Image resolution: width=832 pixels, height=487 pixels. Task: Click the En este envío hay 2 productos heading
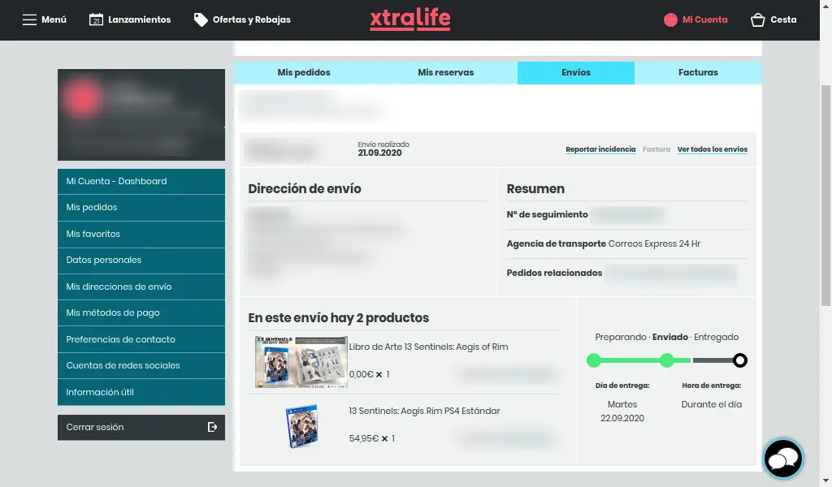pyautogui.click(x=339, y=318)
